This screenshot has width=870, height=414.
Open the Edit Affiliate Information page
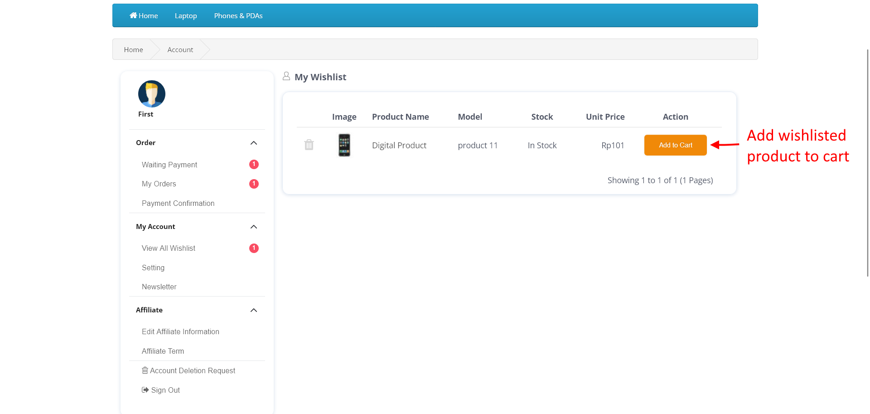(x=180, y=331)
